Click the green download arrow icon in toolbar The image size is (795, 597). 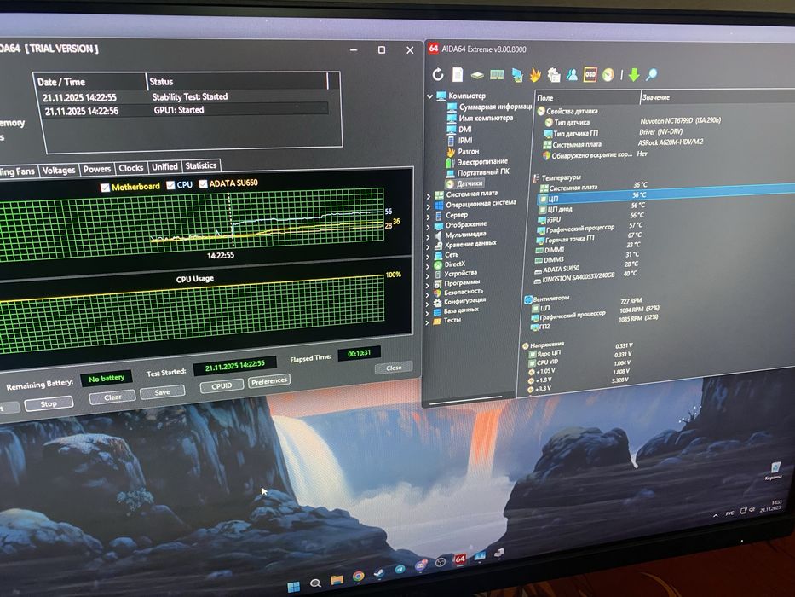coord(634,75)
